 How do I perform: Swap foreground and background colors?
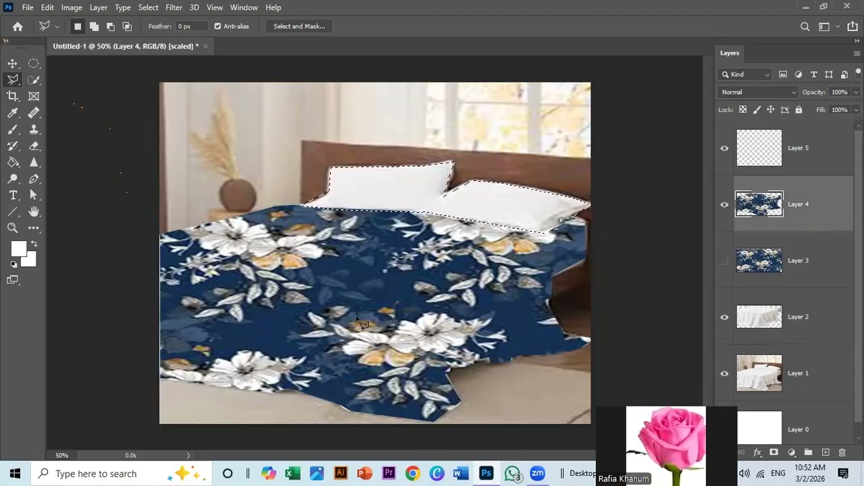click(x=34, y=244)
